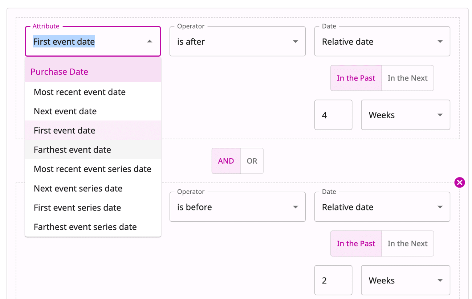Open the 'is before' Operator dropdown
The height and width of the screenshot is (299, 472).
pyautogui.click(x=237, y=207)
